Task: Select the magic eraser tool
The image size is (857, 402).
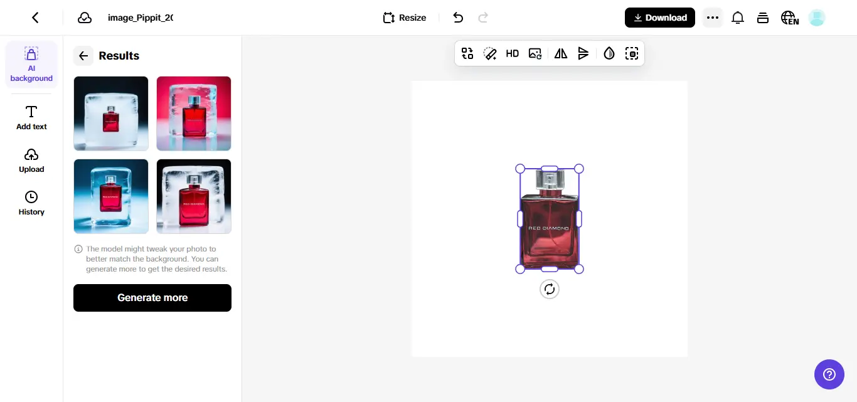Action: click(490, 54)
